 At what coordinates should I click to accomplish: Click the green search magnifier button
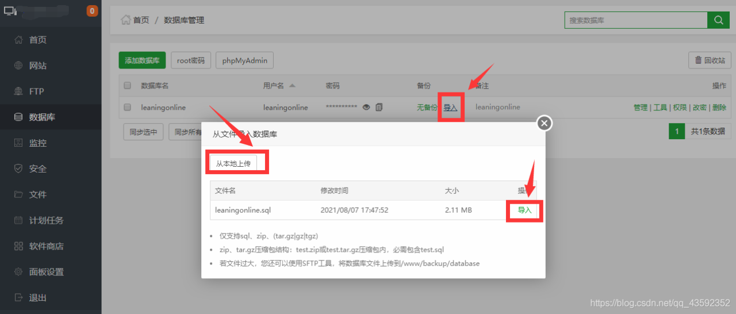tap(718, 20)
